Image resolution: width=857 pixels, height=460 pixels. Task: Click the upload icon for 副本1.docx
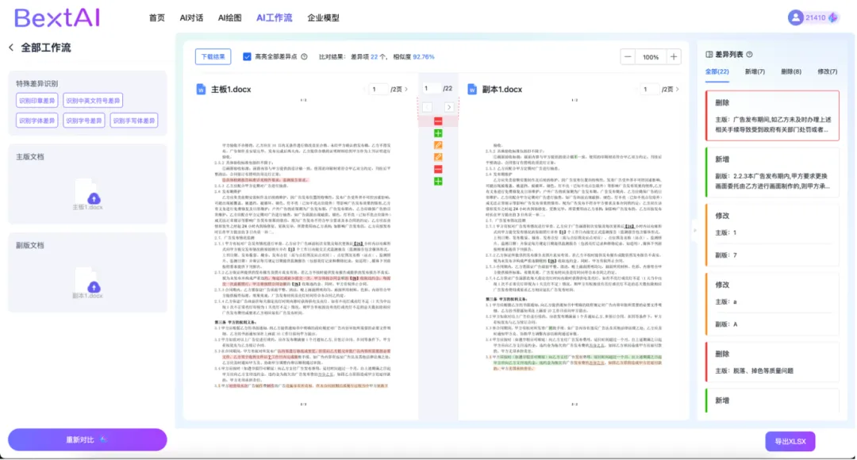coord(94,286)
